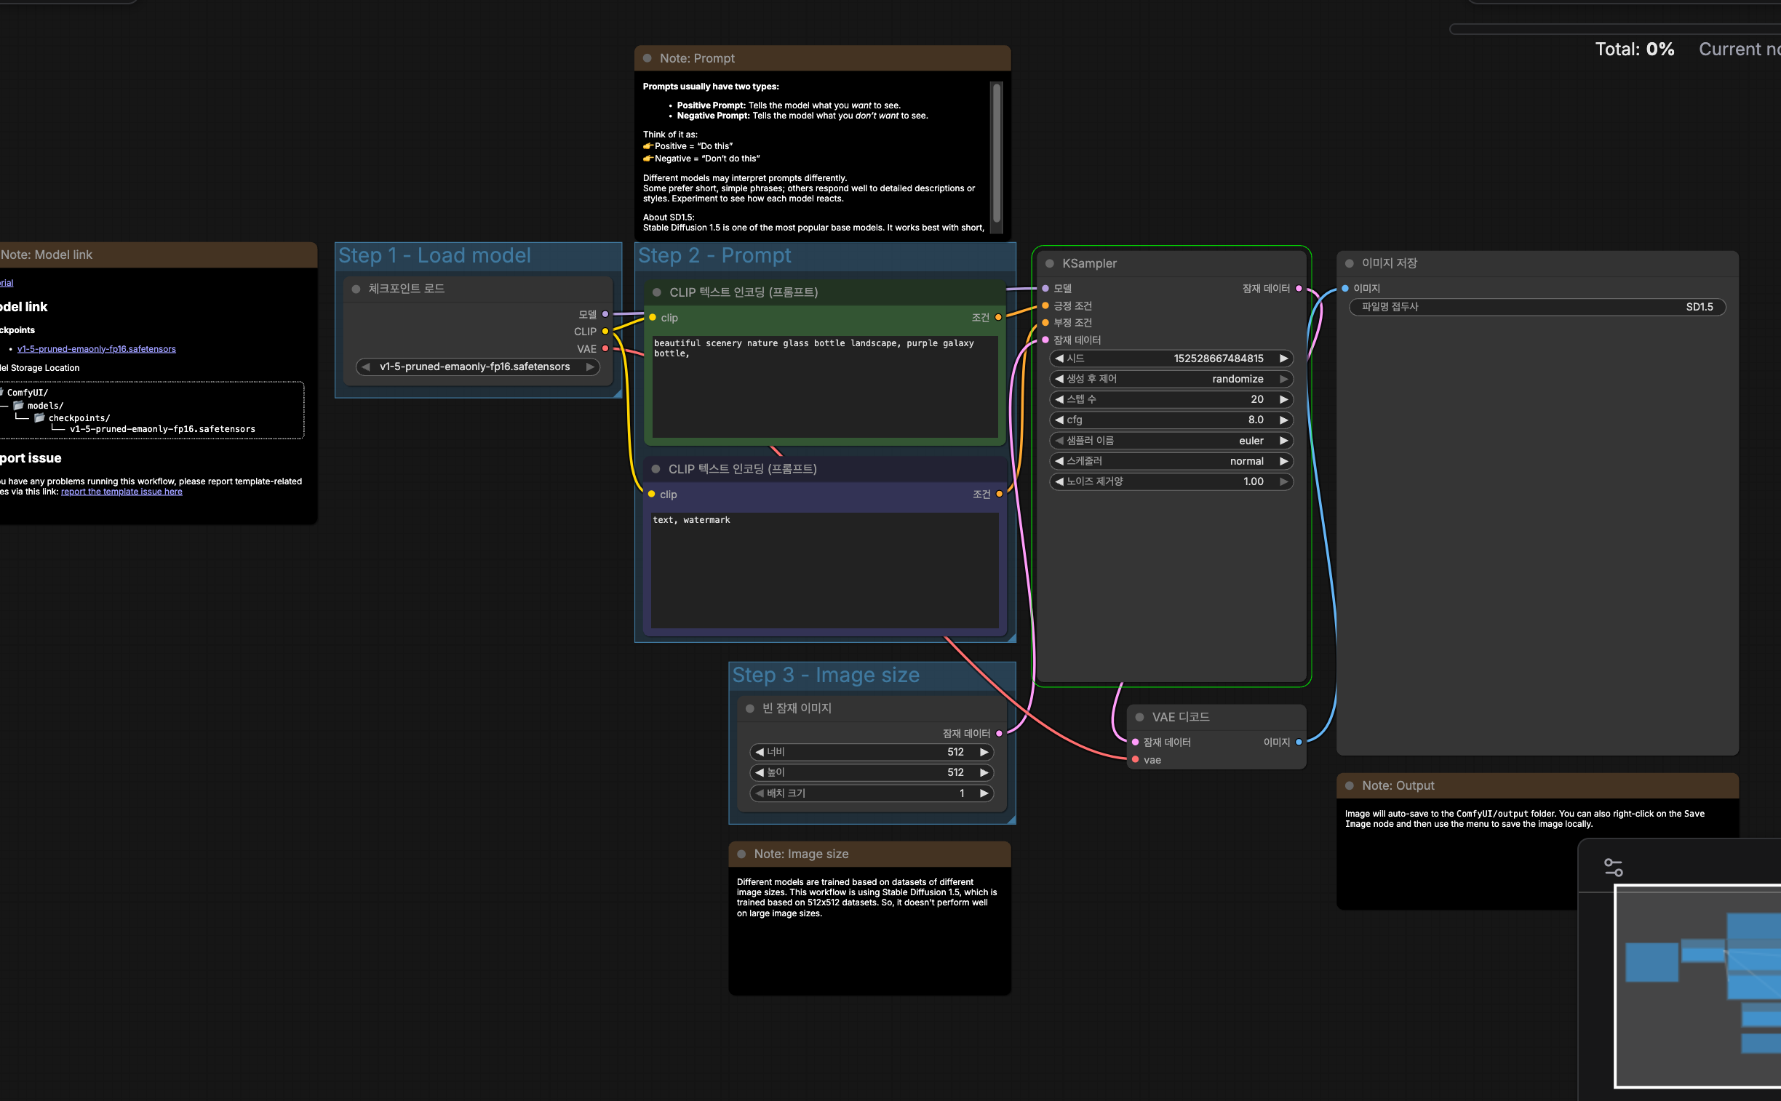Collapse the 이미지 저장 node dot
The image size is (1781, 1101).
point(1349,263)
